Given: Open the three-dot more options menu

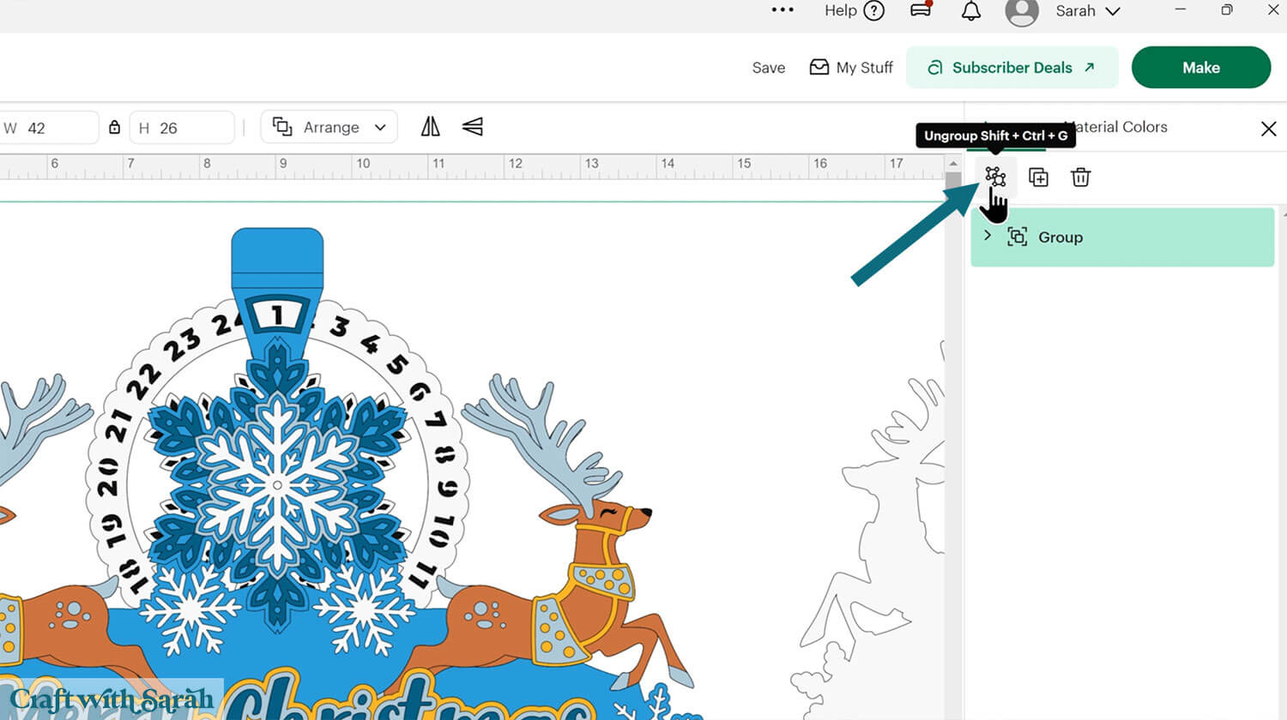Looking at the screenshot, I should pos(782,10).
